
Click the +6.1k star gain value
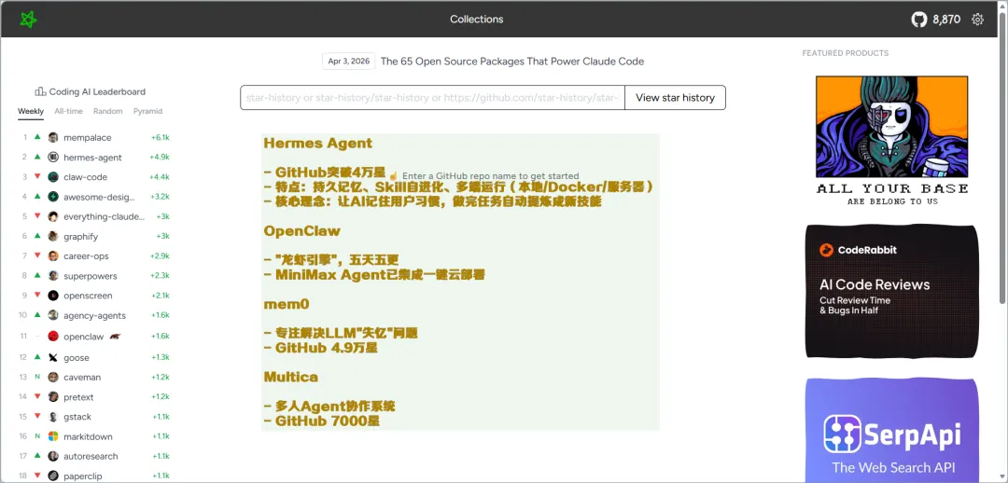click(161, 137)
